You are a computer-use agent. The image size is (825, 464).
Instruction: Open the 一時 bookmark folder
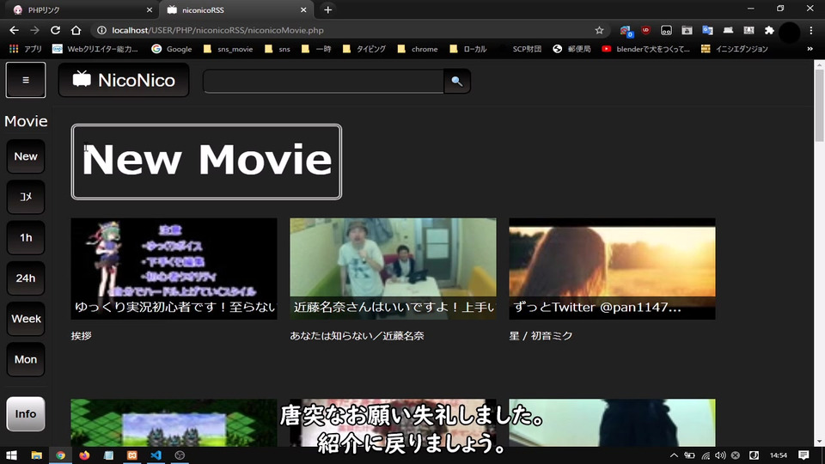[316, 49]
